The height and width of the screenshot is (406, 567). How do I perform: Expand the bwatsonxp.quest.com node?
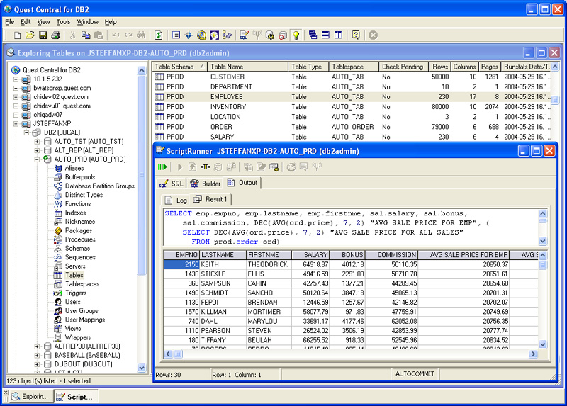point(16,88)
